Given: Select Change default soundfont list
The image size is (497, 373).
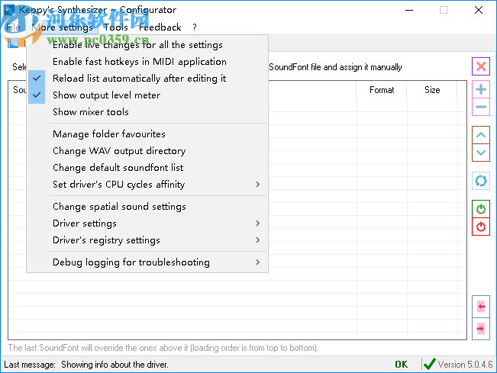Looking at the screenshot, I should [x=147, y=168].
